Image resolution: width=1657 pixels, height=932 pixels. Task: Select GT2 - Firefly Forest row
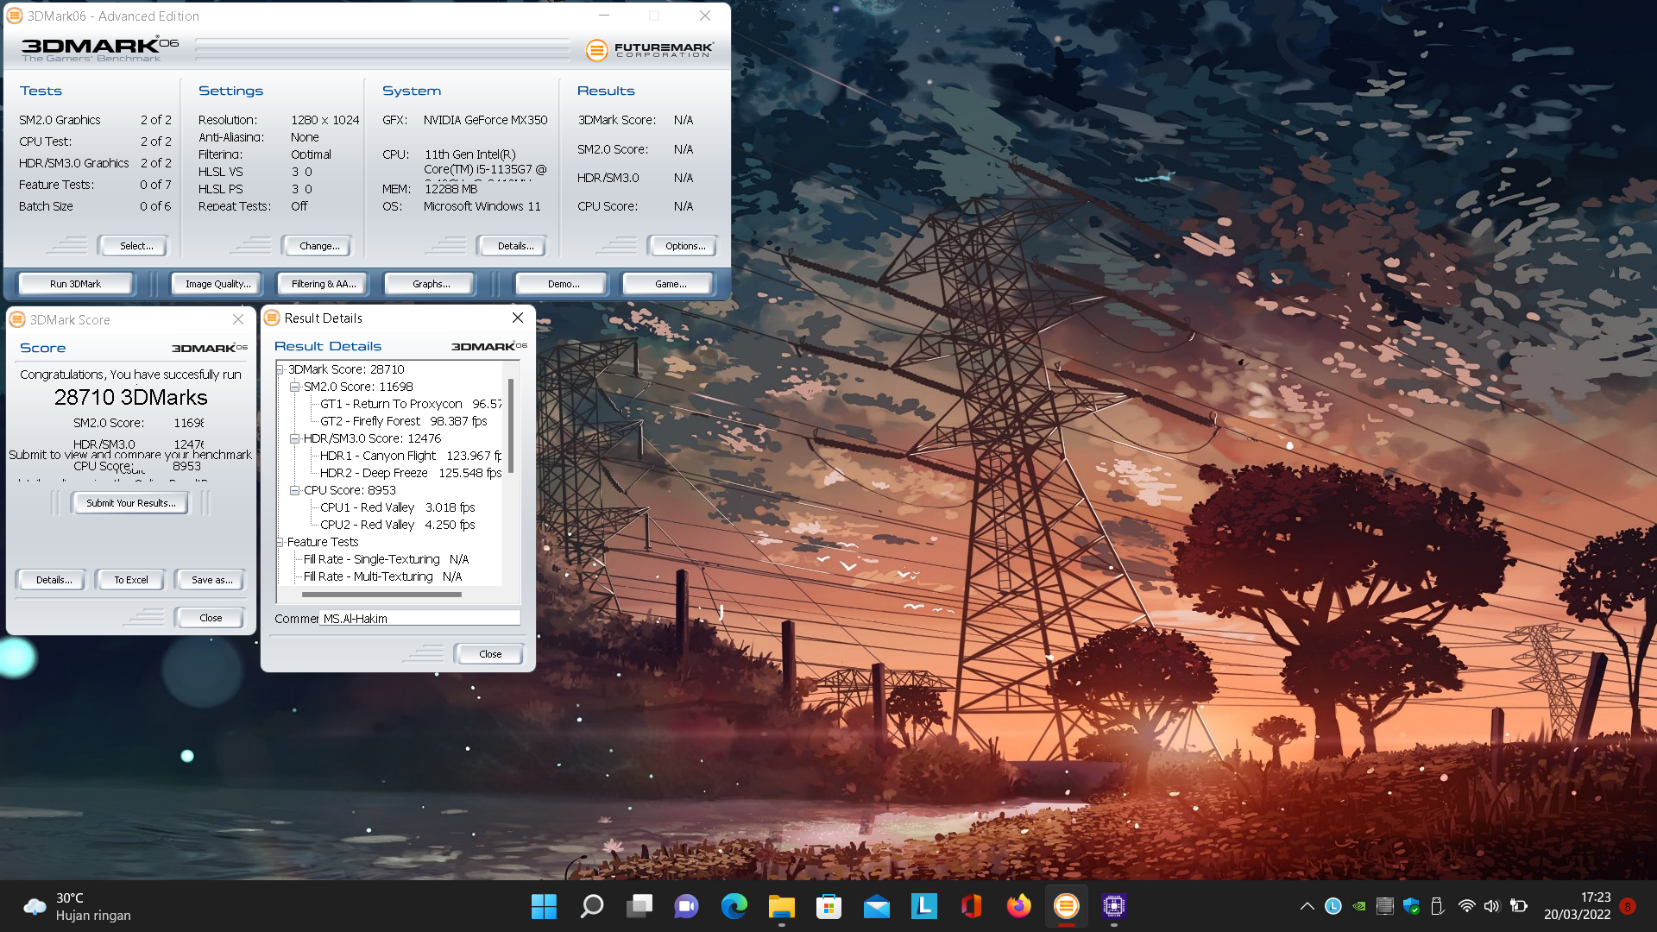(x=404, y=421)
